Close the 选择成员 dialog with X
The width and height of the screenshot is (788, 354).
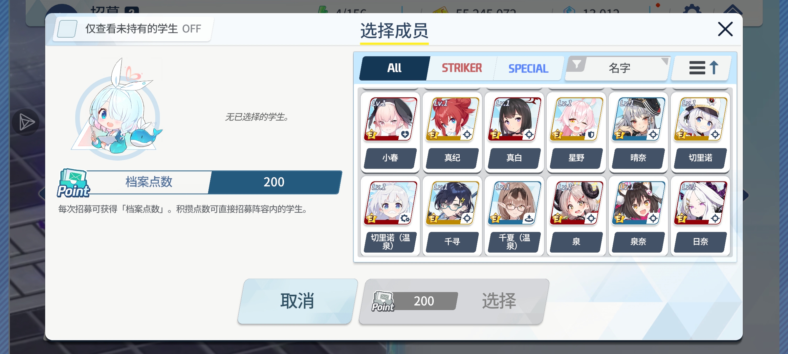coord(725,29)
